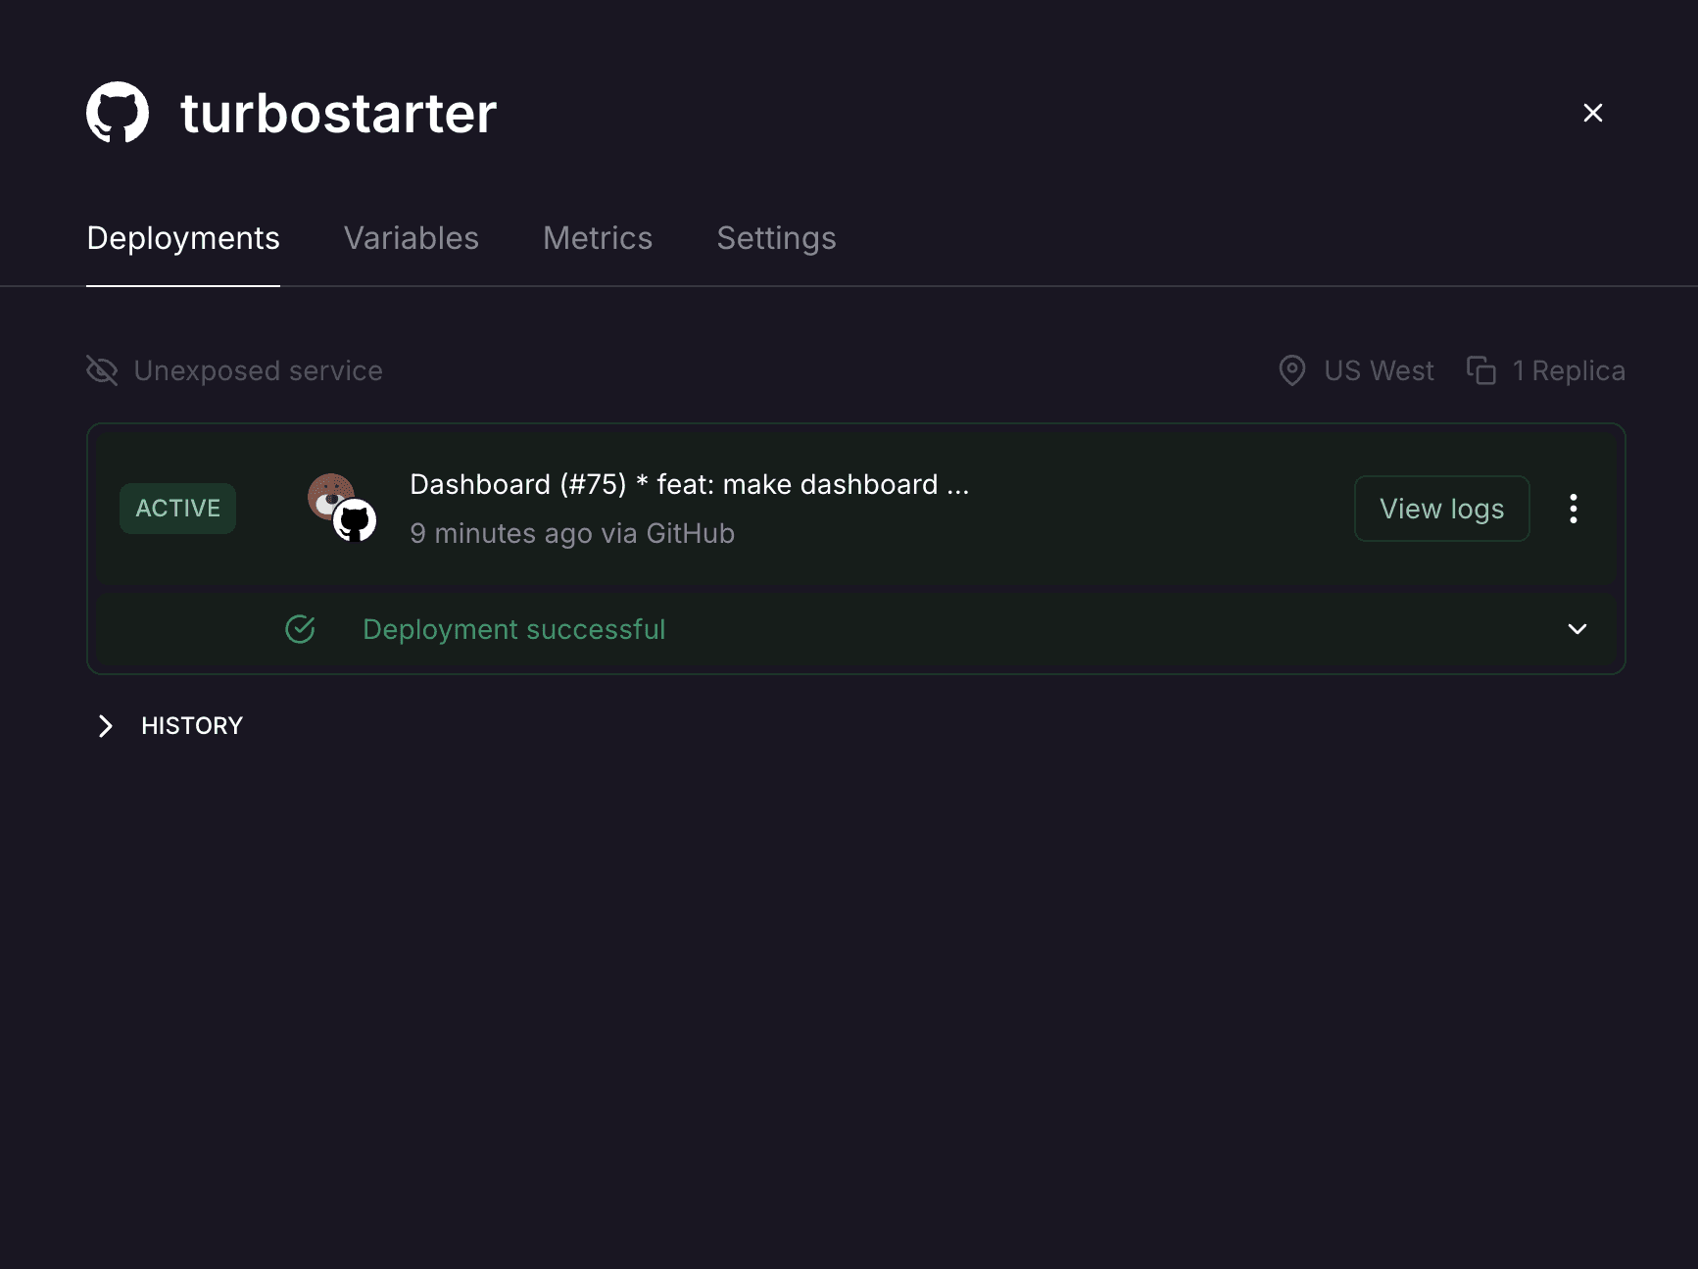The width and height of the screenshot is (1698, 1269).
Task: Expand the Deployment successful details chevron
Action: click(1577, 629)
